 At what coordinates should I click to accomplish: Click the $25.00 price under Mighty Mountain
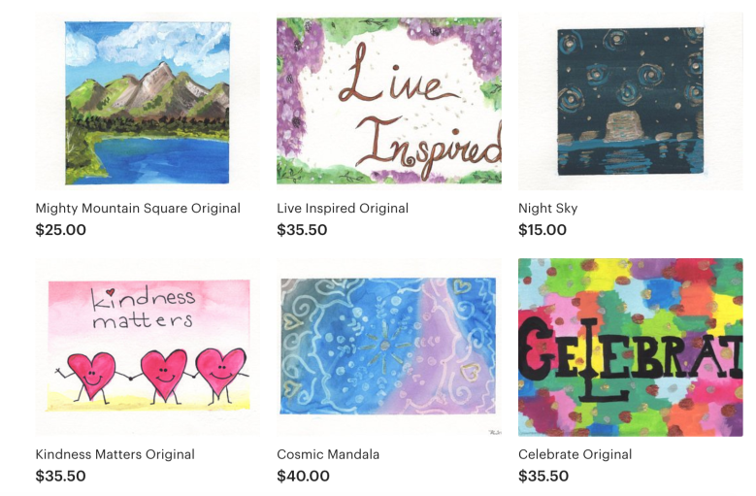61,230
